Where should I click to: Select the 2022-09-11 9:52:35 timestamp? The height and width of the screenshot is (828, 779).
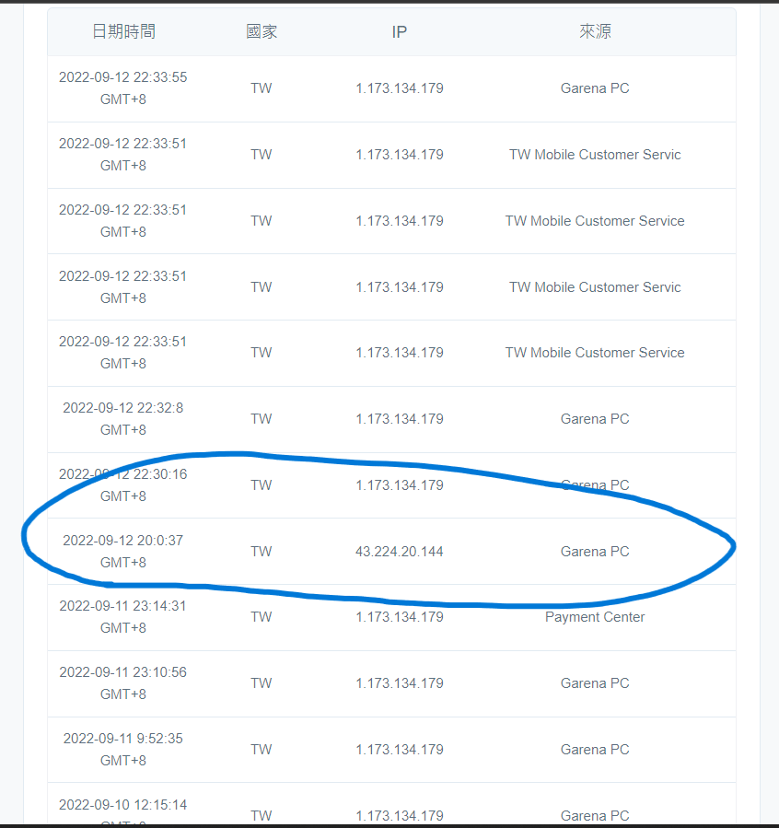(x=122, y=739)
